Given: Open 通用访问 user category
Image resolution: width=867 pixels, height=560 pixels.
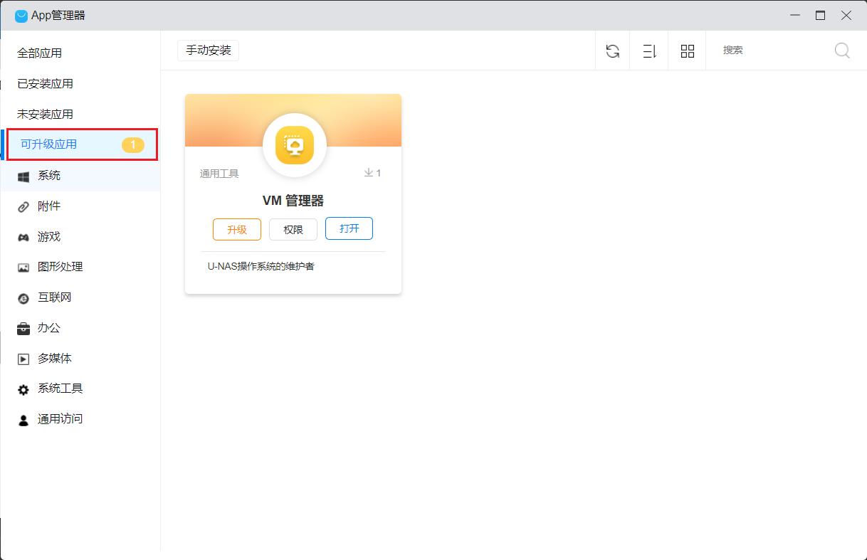Looking at the screenshot, I should point(60,419).
